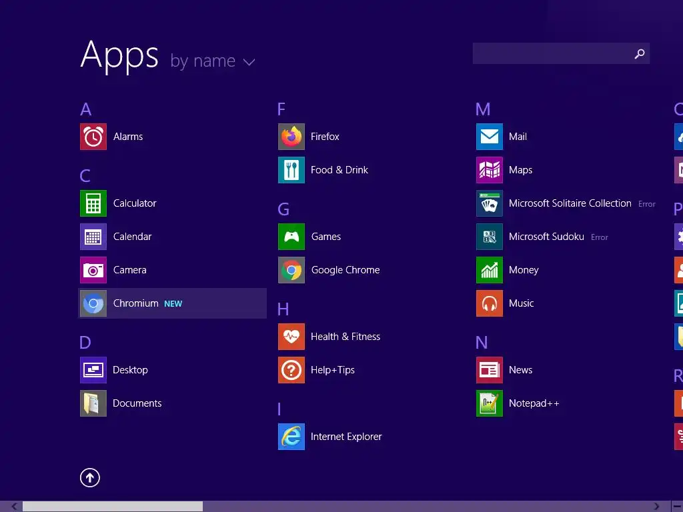Select the letter H group header
The image size is (683, 512).
(283, 309)
